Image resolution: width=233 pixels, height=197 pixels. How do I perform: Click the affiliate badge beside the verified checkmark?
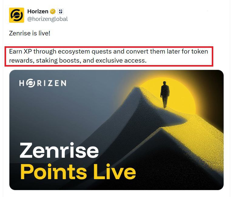click(x=60, y=11)
